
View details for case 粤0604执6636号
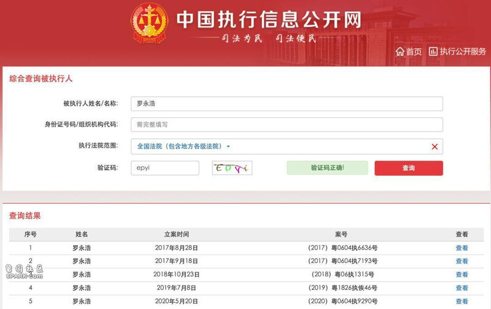pyautogui.click(x=462, y=248)
